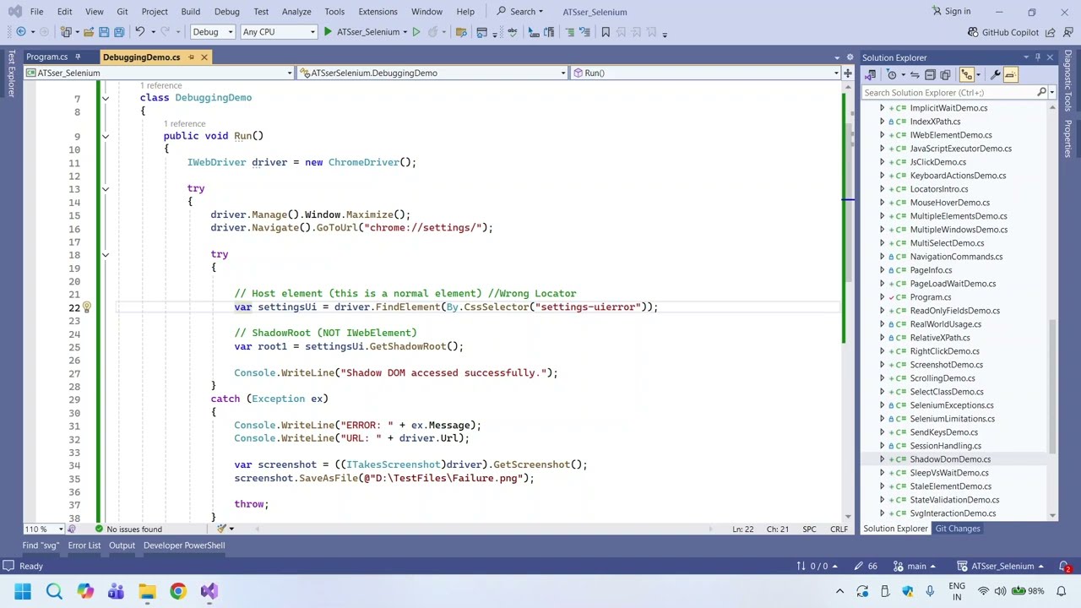Click the 1 reference CodeLens above Run()
The width and height of the screenshot is (1081, 608).
[x=184, y=124]
